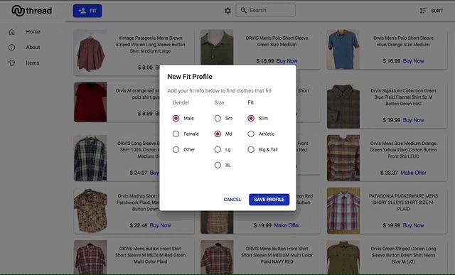Viewport: 455px width, 275px height.
Task: Click the $ 16.99 price on green polo
Action: pyautogui.click(x=265, y=61)
